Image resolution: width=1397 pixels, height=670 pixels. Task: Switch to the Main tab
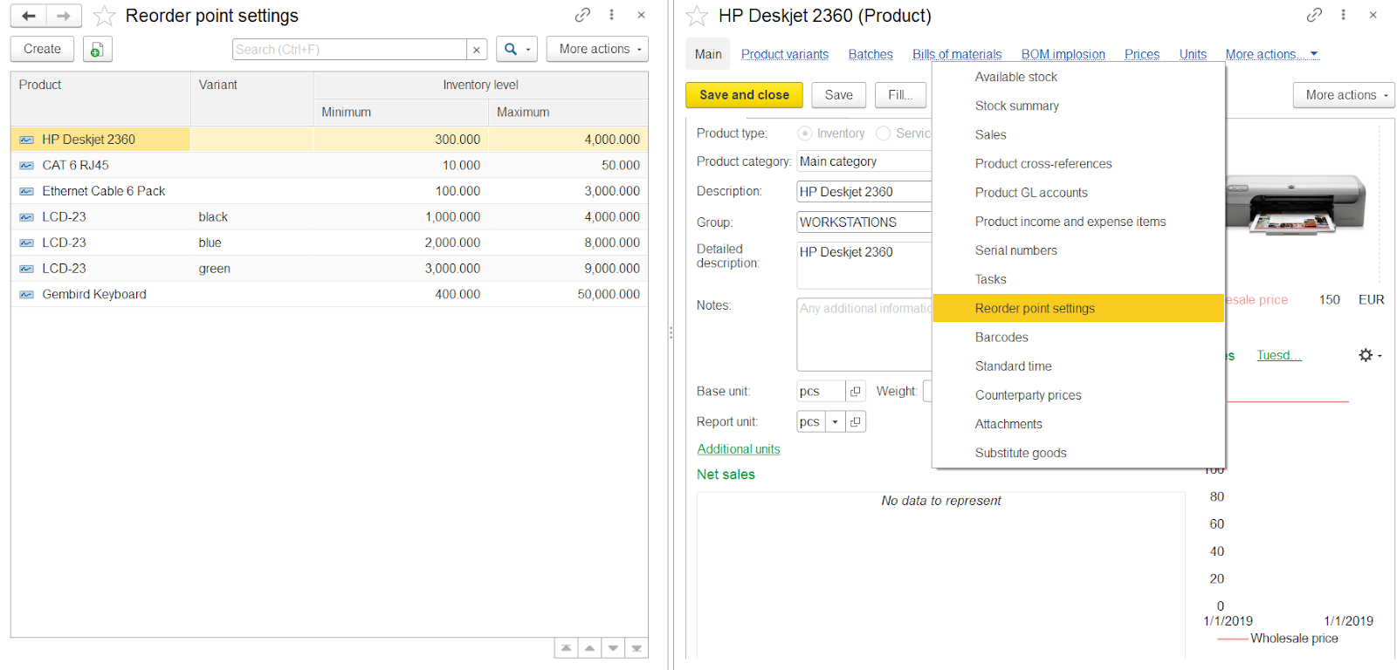(x=708, y=54)
